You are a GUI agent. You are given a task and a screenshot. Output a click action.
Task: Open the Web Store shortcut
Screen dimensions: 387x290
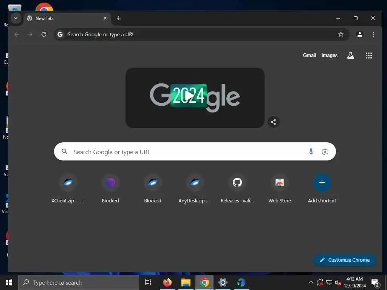280,189
